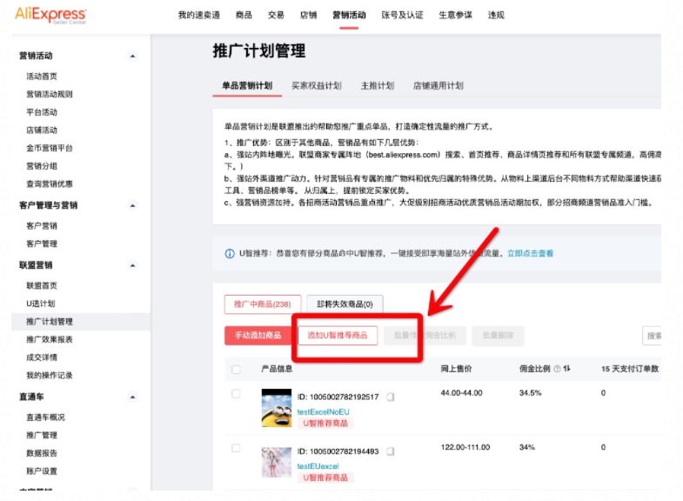Open 交易 in top navigation
Image resolution: width=683 pixels, height=501 pixels.
coord(276,16)
